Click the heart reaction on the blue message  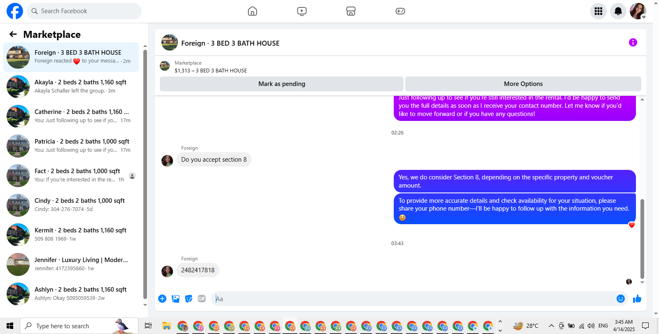[x=632, y=225]
